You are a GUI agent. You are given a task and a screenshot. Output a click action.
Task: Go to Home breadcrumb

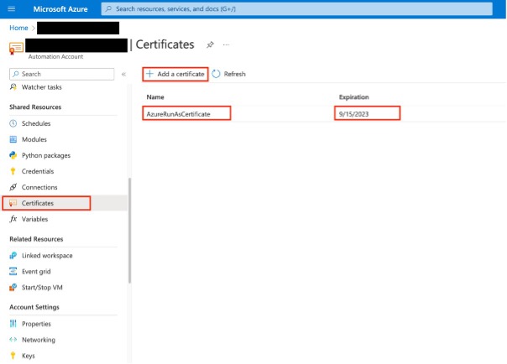(18, 28)
